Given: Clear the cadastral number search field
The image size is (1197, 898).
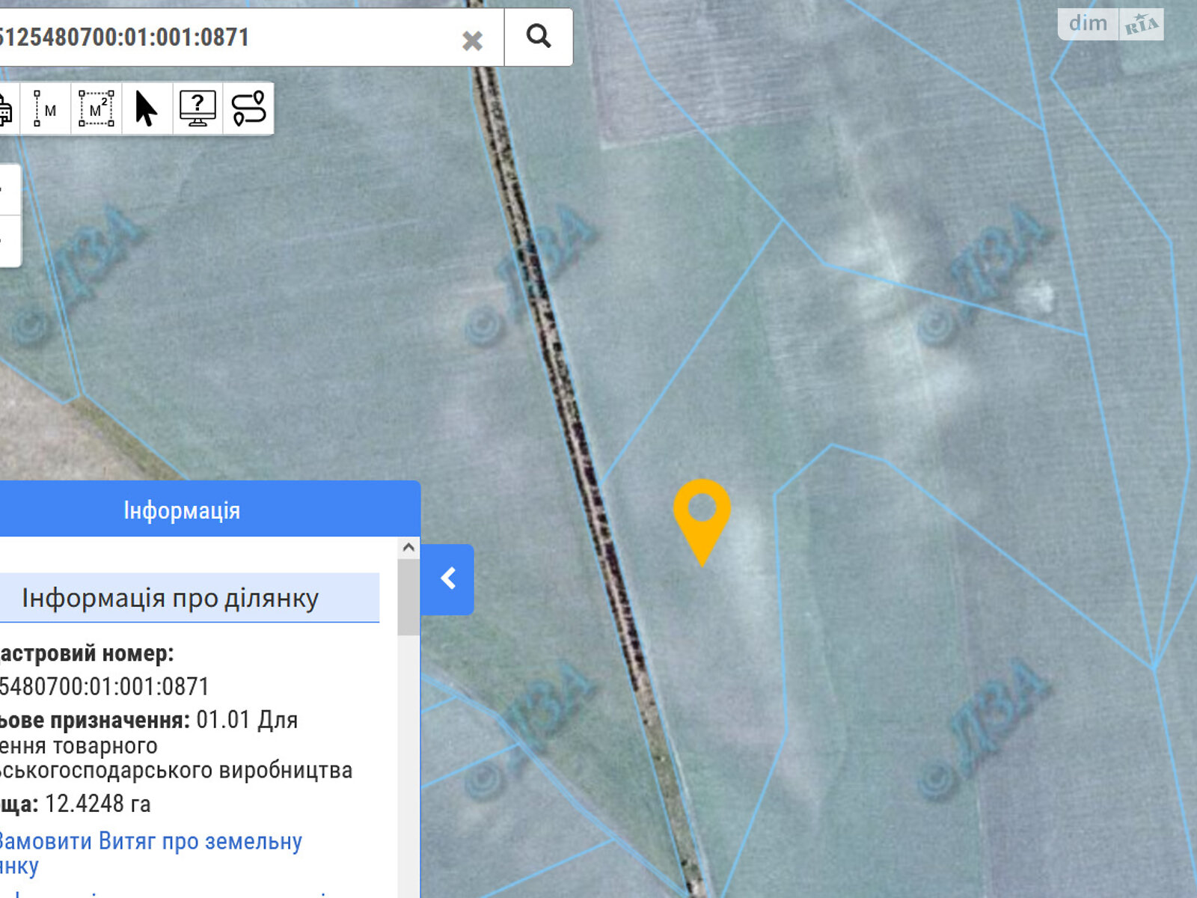Looking at the screenshot, I should [x=472, y=40].
